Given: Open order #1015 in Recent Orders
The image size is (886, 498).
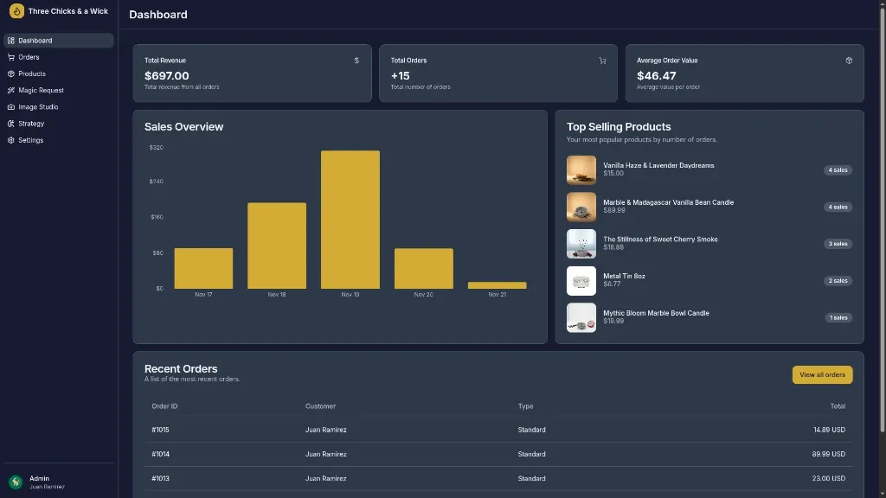Looking at the screenshot, I should point(160,430).
